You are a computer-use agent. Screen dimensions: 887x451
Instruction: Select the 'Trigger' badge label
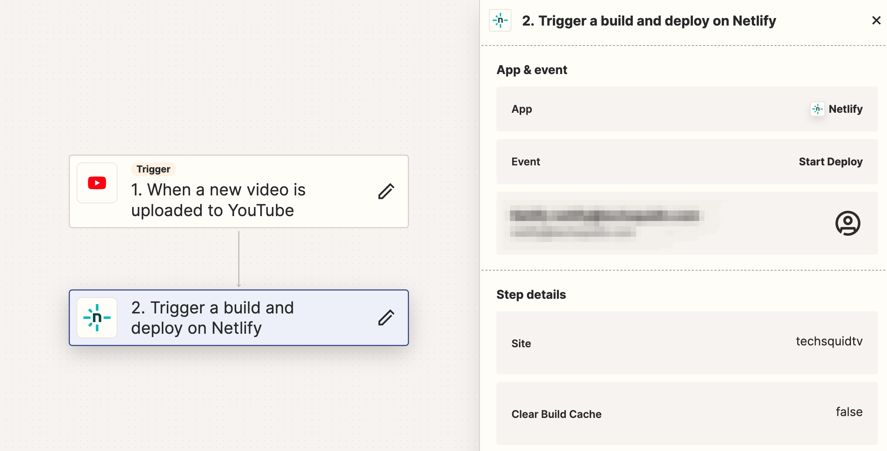(x=153, y=169)
